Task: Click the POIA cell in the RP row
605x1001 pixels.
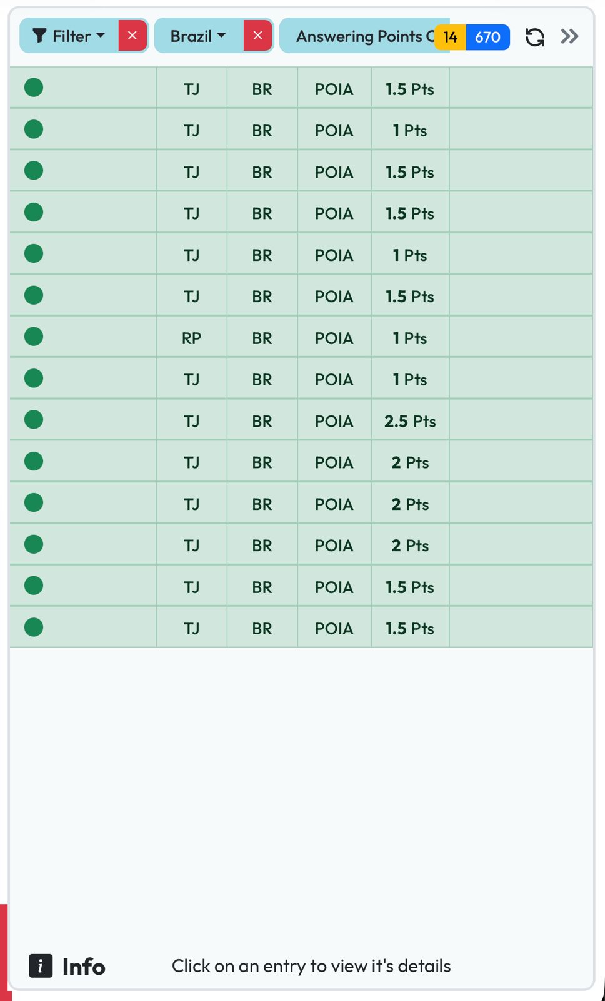Action: click(334, 338)
